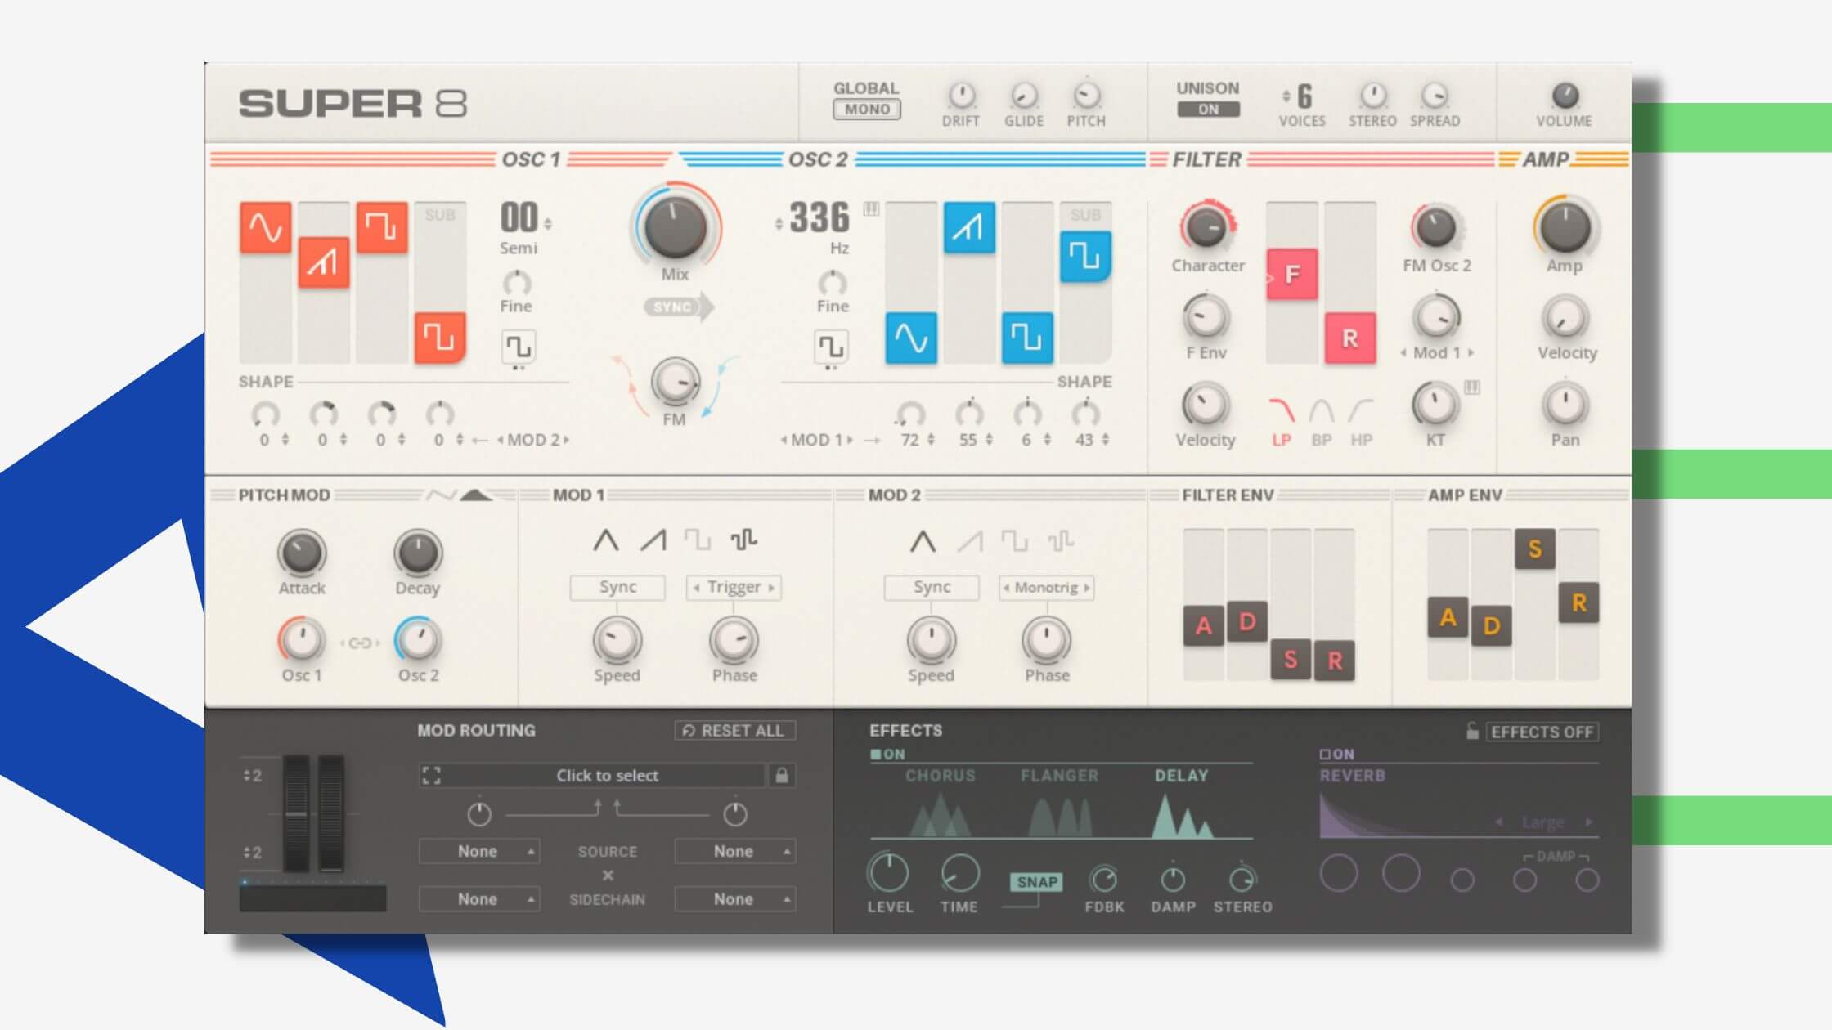The width and height of the screenshot is (1832, 1030).
Task: Open top-left None source dropdown
Action: [478, 851]
